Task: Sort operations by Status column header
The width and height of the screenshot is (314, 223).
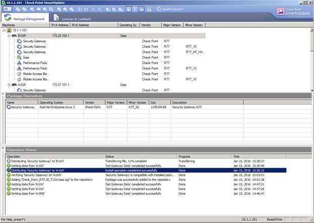Action: click(140, 157)
